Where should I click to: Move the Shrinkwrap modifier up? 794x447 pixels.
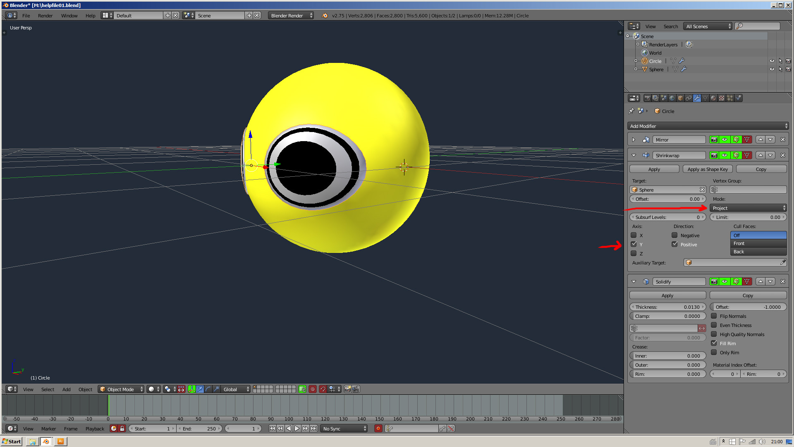[761, 155]
